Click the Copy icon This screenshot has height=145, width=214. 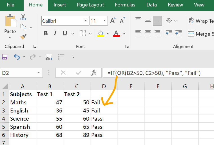[23, 27]
